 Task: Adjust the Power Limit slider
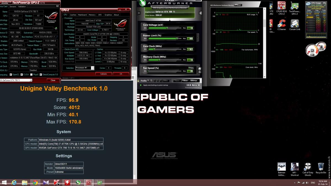[x=165, y=39]
